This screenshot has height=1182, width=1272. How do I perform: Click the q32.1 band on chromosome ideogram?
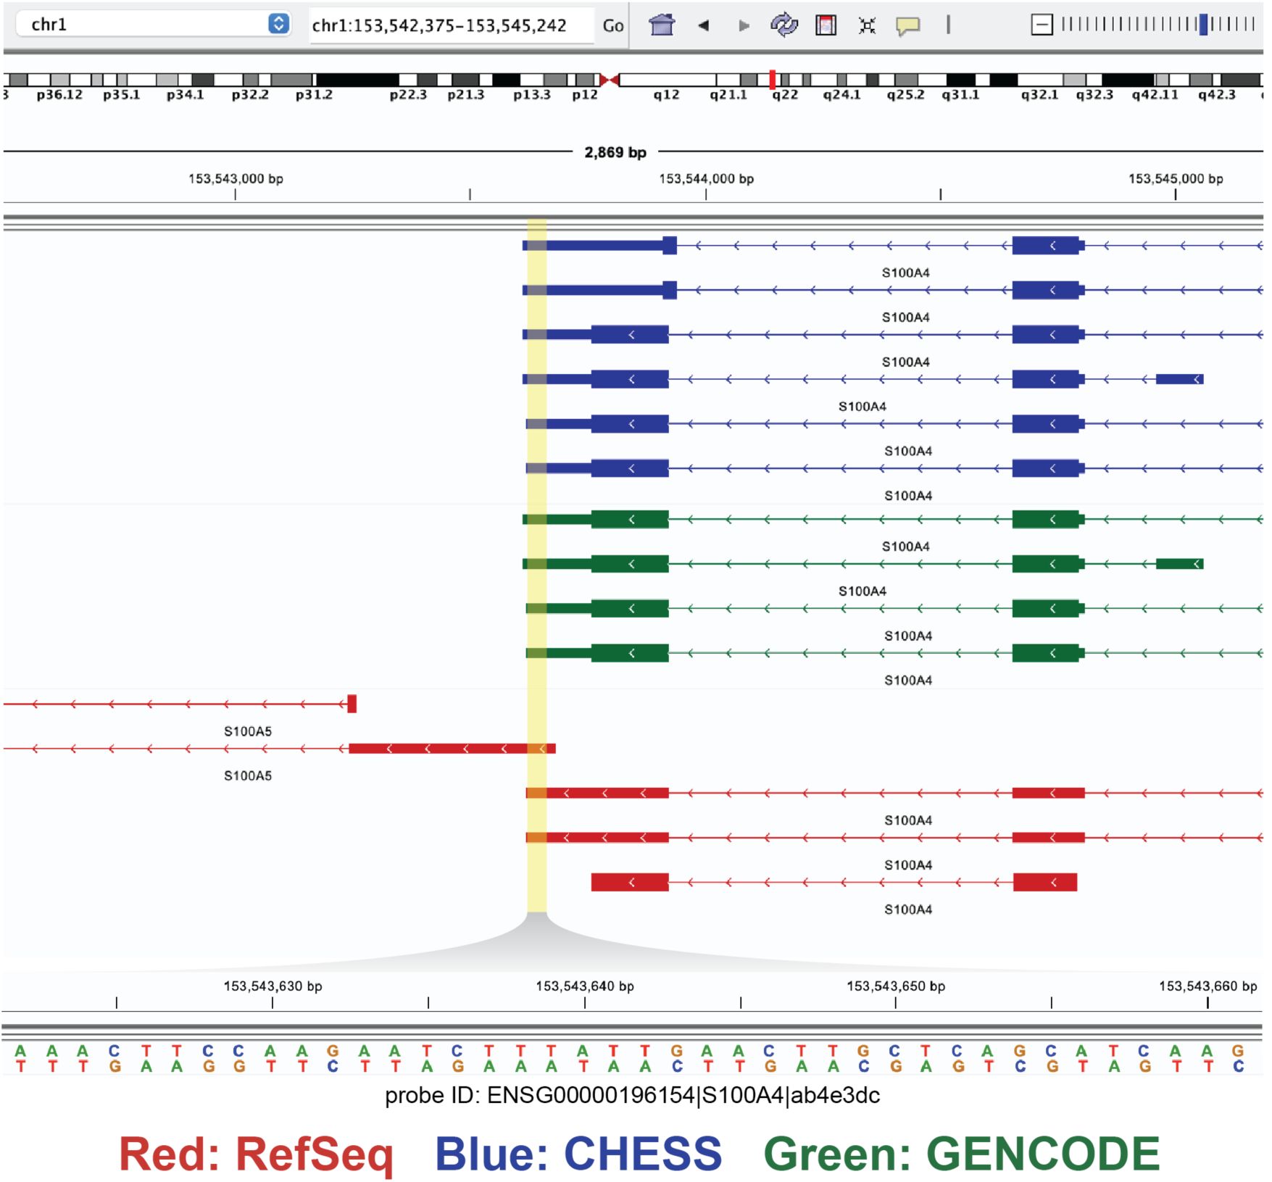pos(1039,79)
